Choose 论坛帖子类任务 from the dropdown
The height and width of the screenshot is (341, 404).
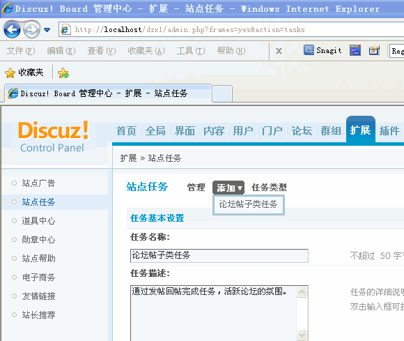pos(249,204)
